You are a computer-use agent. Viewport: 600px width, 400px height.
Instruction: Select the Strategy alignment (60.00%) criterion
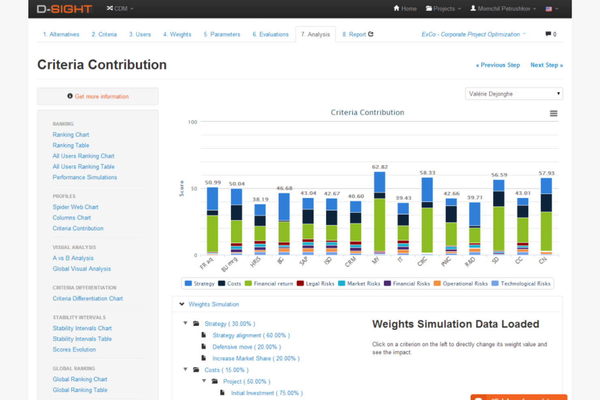coord(251,335)
